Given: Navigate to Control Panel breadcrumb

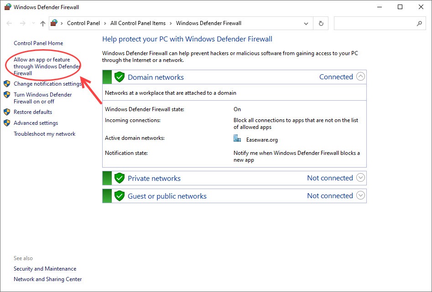Looking at the screenshot, I should point(83,23).
